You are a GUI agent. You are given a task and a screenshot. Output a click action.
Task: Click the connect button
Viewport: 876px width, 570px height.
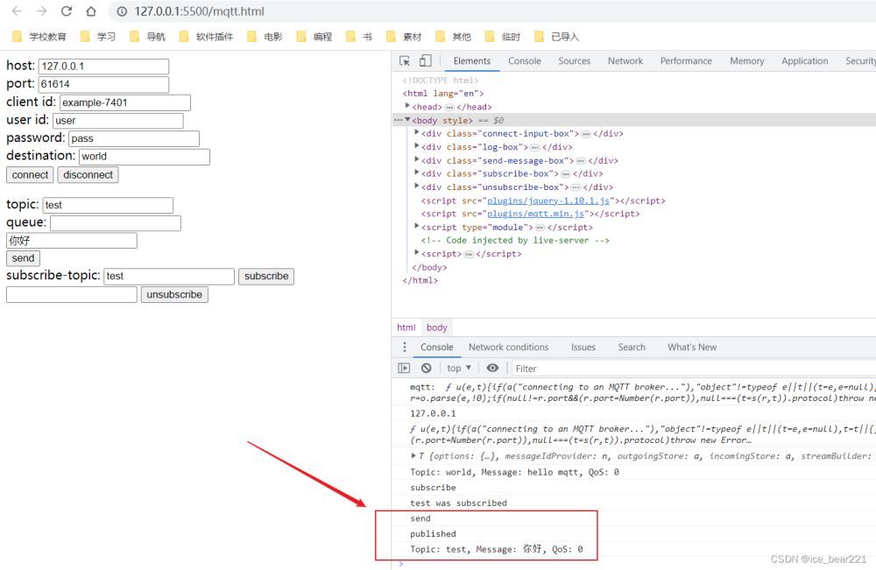pos(29,174)
